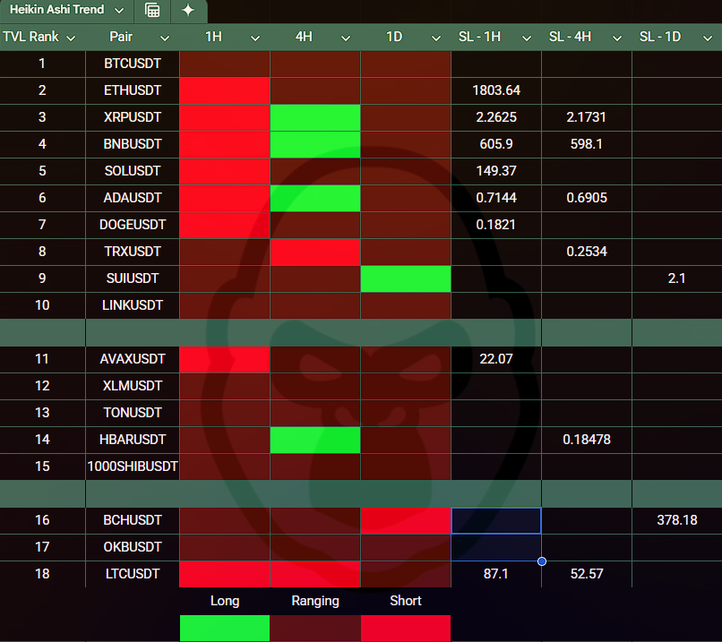Expand the SL - 1D column filter
The height and width of the screenshot is (642, 722).
coord(708,39)
